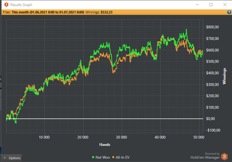232x162 pixels.
Task: Click the $0,00 axis label
Action: (210, 119)
